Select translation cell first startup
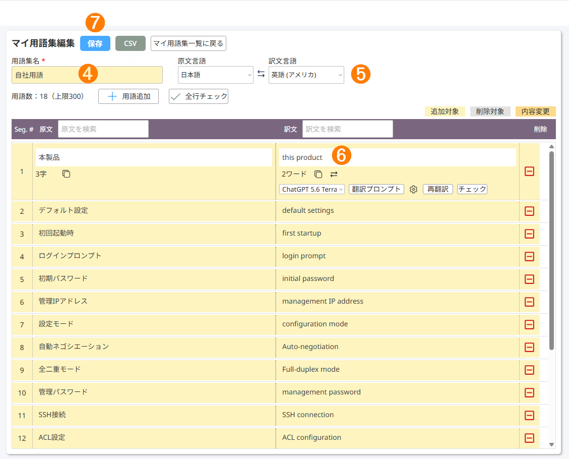569x459 pixels. (x=397, y=234)
